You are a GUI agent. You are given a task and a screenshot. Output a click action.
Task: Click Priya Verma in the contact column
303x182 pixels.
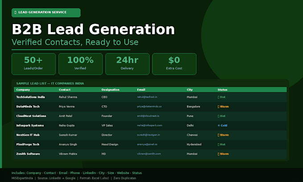click(67, 106)
